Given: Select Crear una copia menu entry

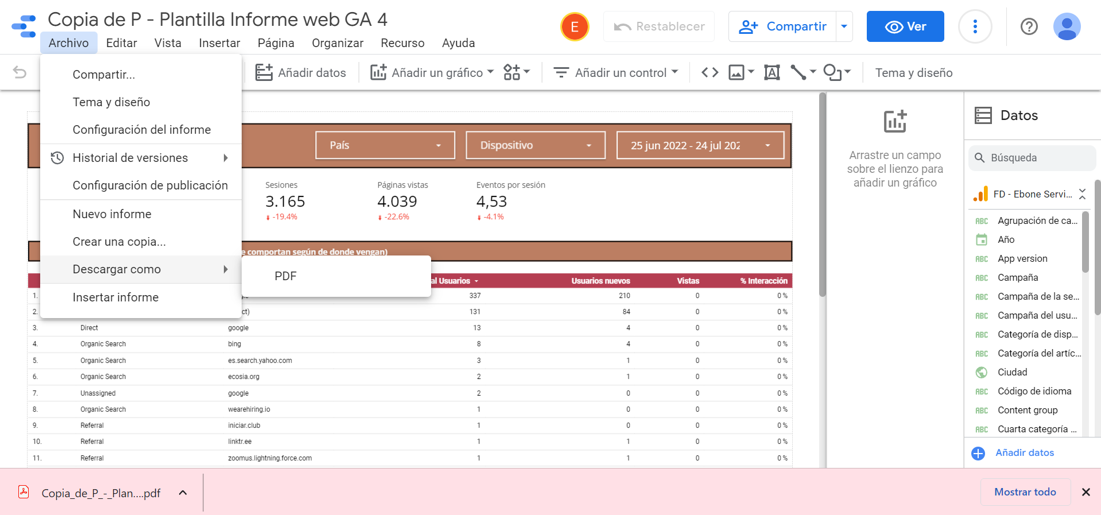Looking at the screenshot, I should pyautogui.click(x=119, y=242).
